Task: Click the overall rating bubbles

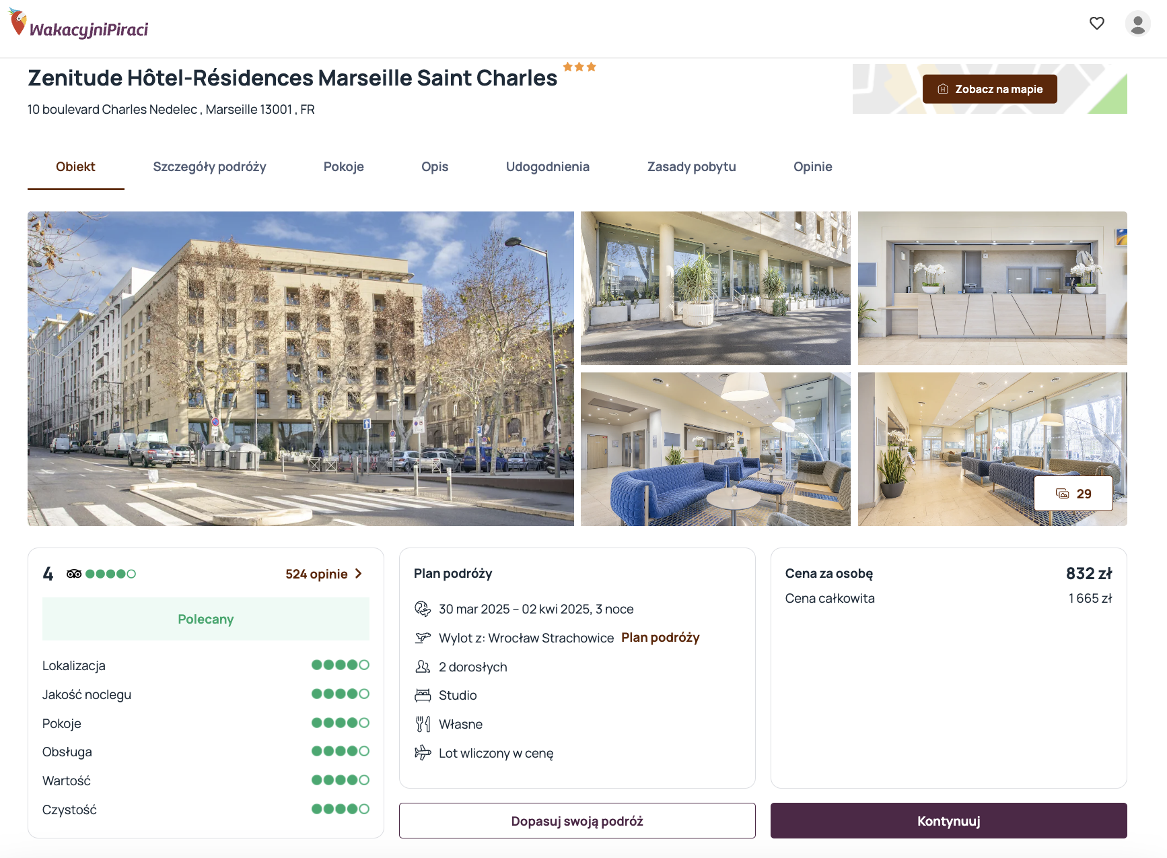Action: pyautogui.click(x=110, y=574)
